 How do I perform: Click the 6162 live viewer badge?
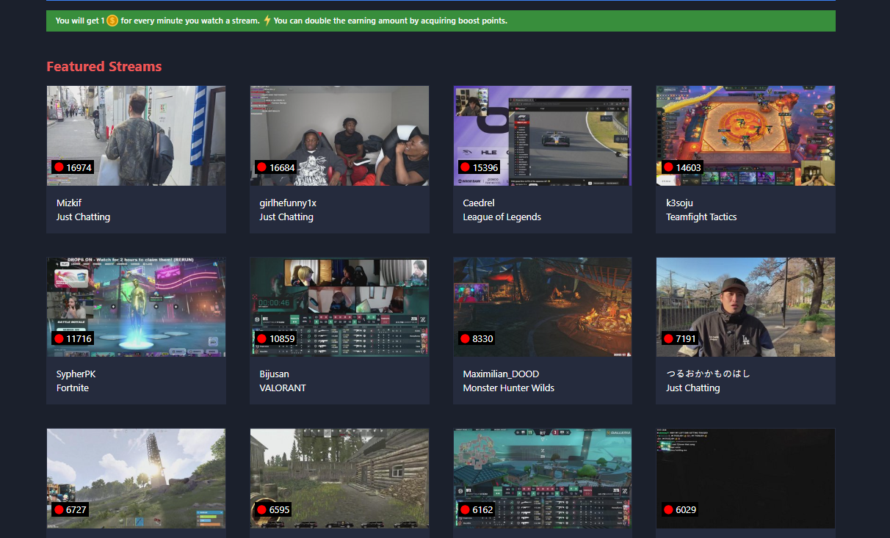477,509
